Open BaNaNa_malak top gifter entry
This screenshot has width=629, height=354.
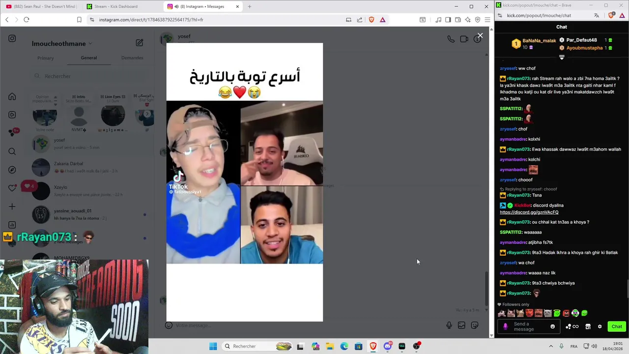pos(534,44)
